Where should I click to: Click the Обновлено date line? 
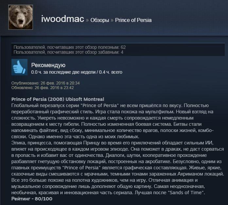43,88
